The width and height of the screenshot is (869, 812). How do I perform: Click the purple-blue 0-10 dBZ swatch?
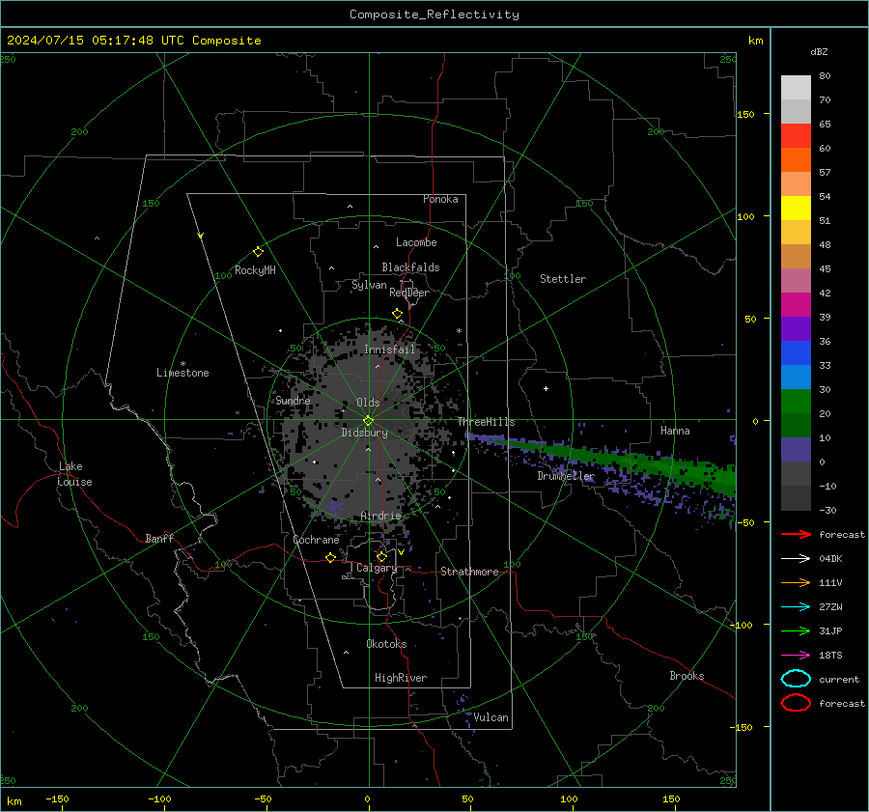(796, 450)
